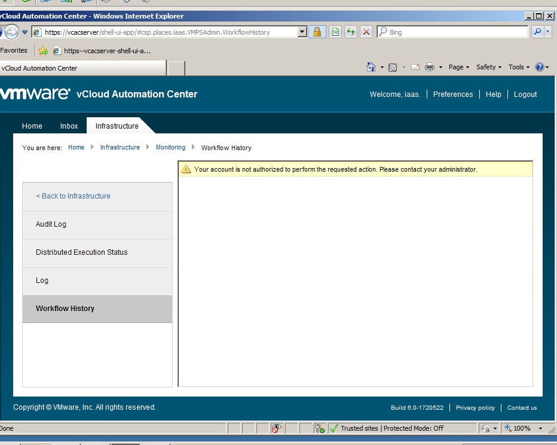
Task: Click the Bing search box
Action: (452, 32)
